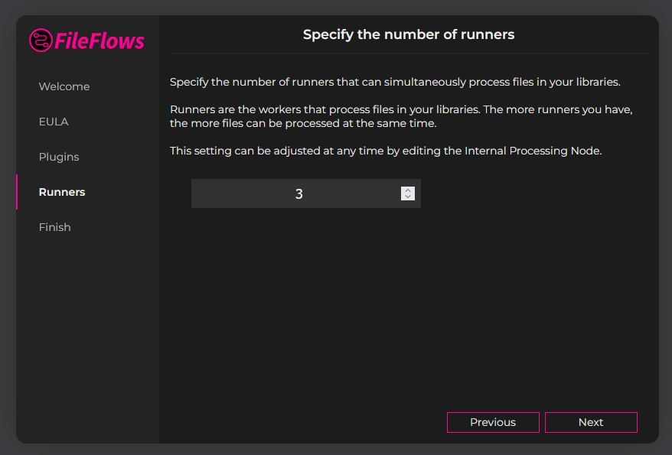Click the Next button
Screen dimensions: 672x455
click(591, 422)
